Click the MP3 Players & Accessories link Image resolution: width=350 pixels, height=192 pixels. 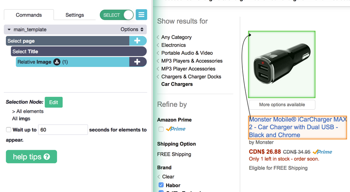[x=192, y=61]
